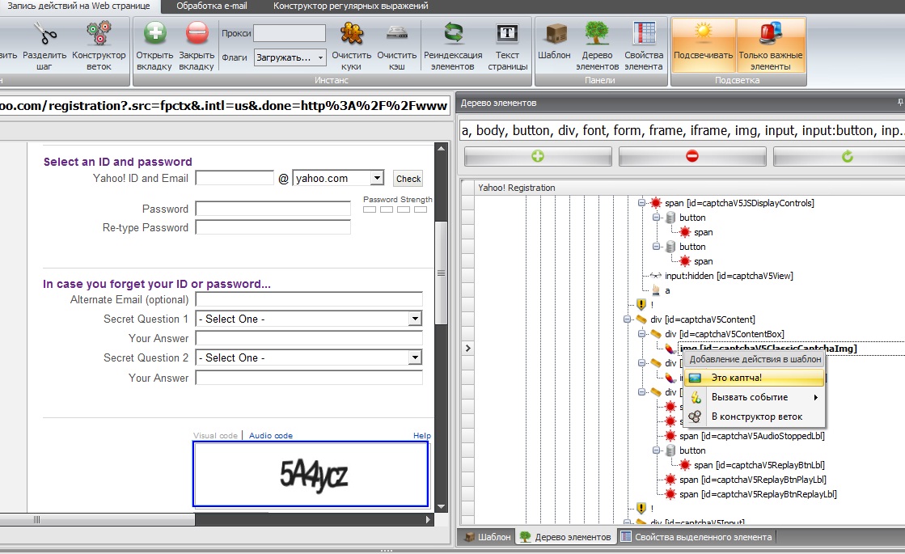
Task: Open the Флаги dropdown Загружать…
Action: click(290, 57)
